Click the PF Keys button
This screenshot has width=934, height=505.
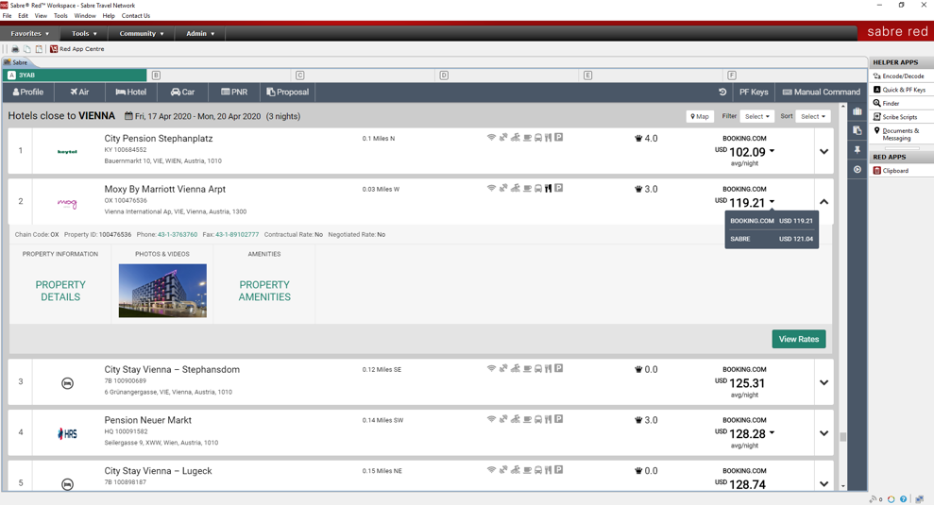point(754,92)
